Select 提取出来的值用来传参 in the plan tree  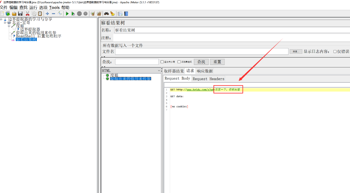[x=36, y=33]
